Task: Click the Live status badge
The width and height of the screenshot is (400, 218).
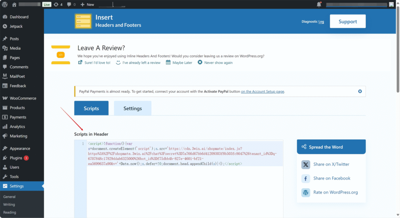Action: (47, 4)
